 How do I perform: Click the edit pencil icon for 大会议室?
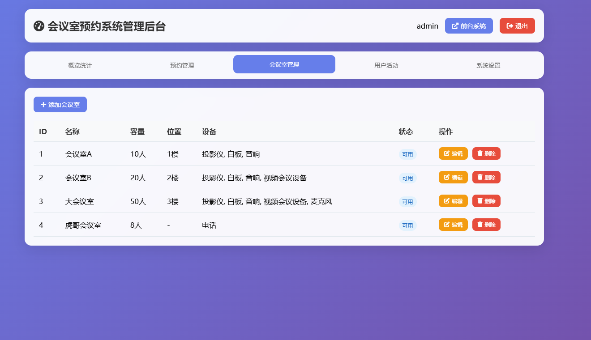point(446,201)
